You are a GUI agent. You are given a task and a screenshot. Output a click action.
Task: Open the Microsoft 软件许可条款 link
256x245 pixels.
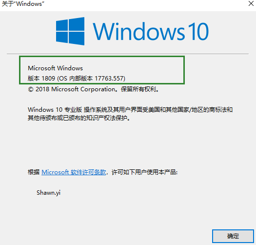pos(74,172)
